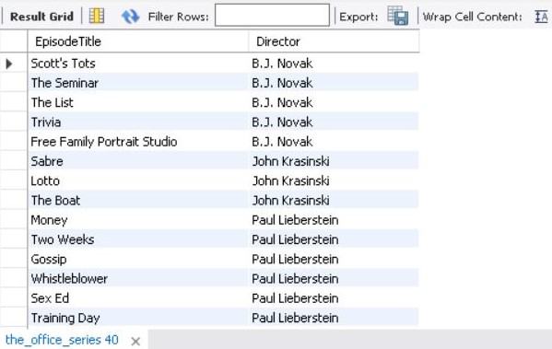Click B.J. Novak in Trivia row
The image size is (552, 349).
click(334, 122)
